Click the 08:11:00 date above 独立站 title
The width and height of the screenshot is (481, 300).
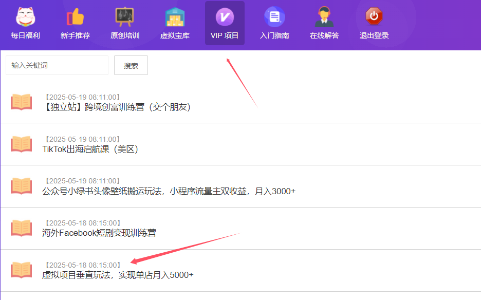(83, 97)
